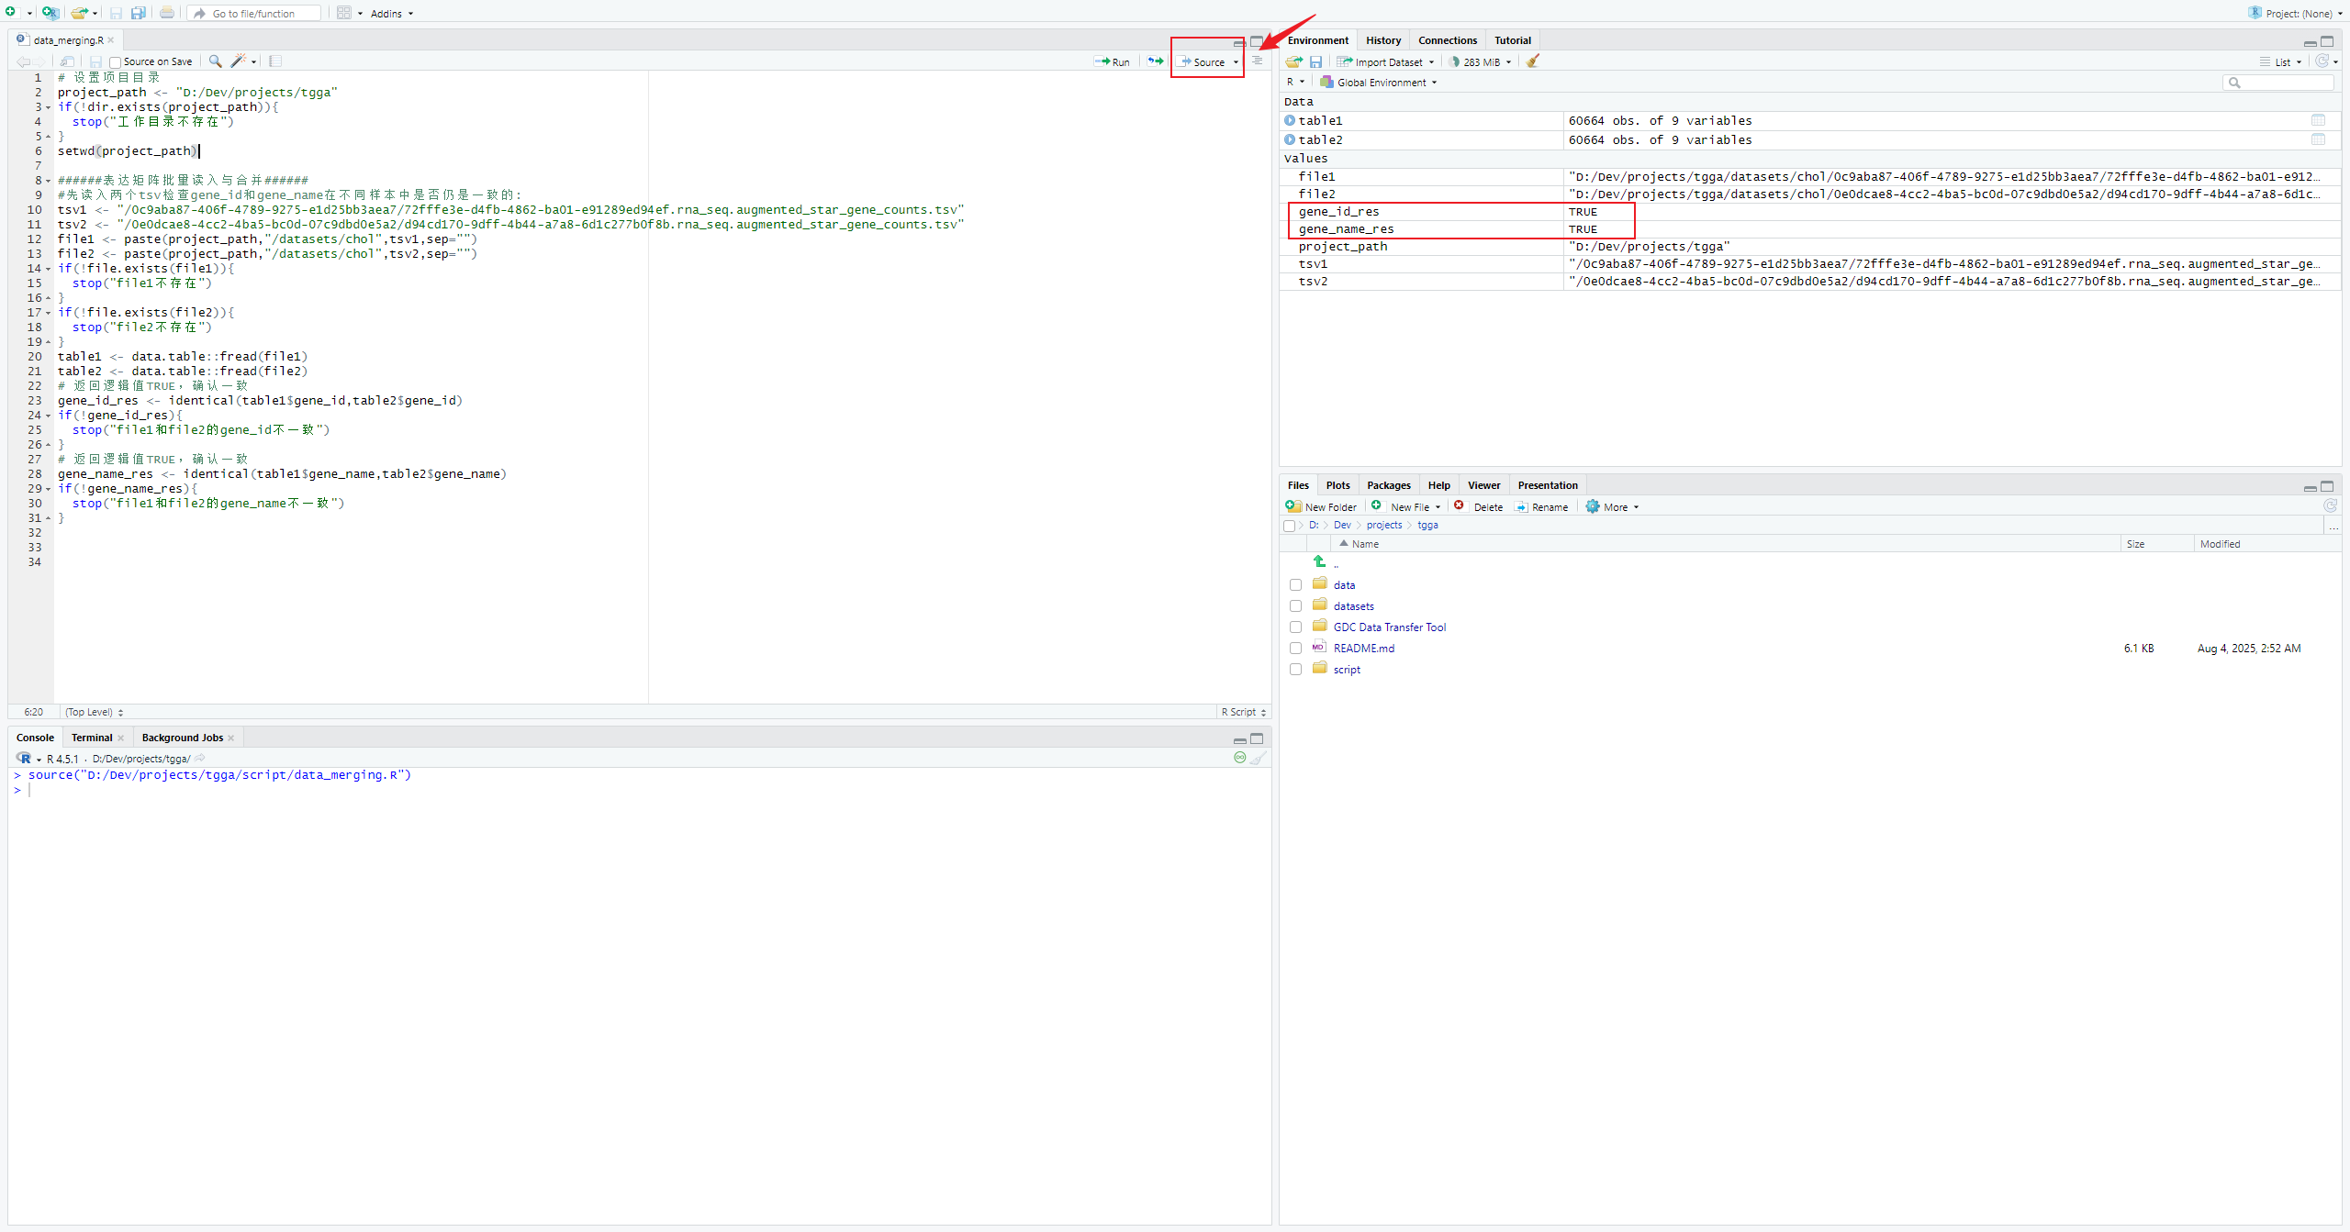Show document in new window icon

tap(68, 61)
